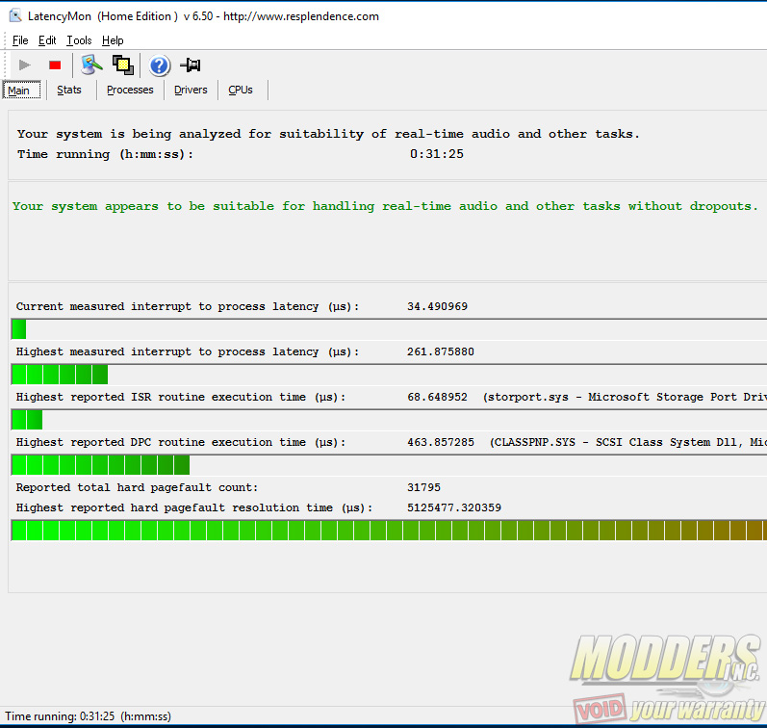Image resolution: width=767 pixels, height=728 pixels.
Task: Click the status bar Time running text
Action: [x=88, y=716]
